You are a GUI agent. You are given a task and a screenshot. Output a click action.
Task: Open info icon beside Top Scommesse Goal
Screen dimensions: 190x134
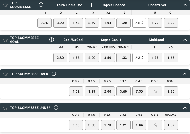pos(51,40)
